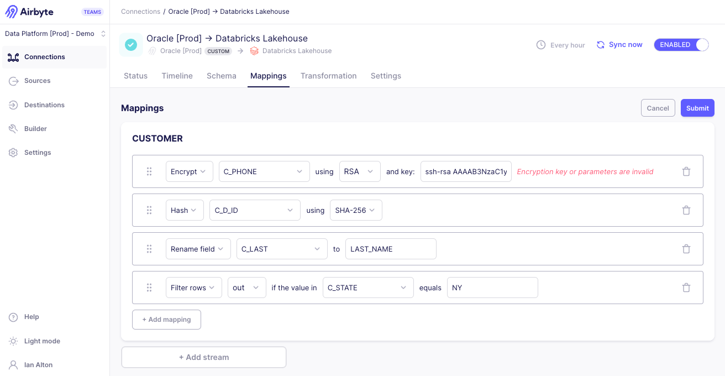Switch to the Transformation tab
The width and height of the screenshot is (725, 376).
[x=329, y=76]
